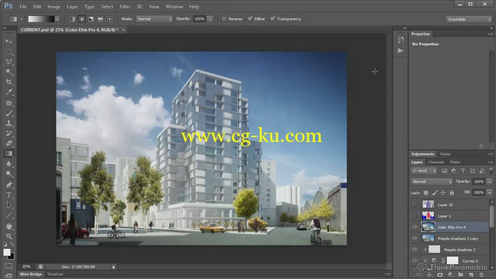Choose the reflected gradient style

(x=100, y=19)
